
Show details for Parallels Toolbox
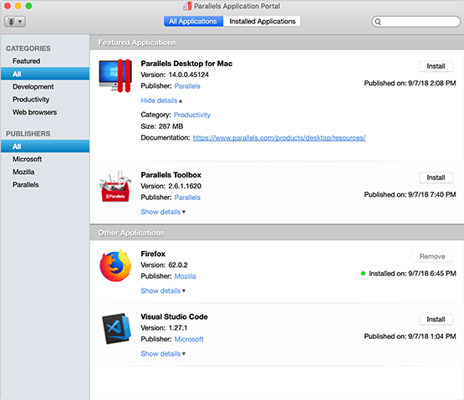163,212
